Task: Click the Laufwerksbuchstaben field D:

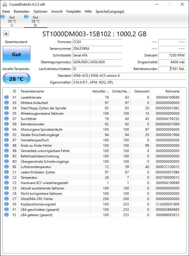Action: pyautogui.click(x=97, y=69)
